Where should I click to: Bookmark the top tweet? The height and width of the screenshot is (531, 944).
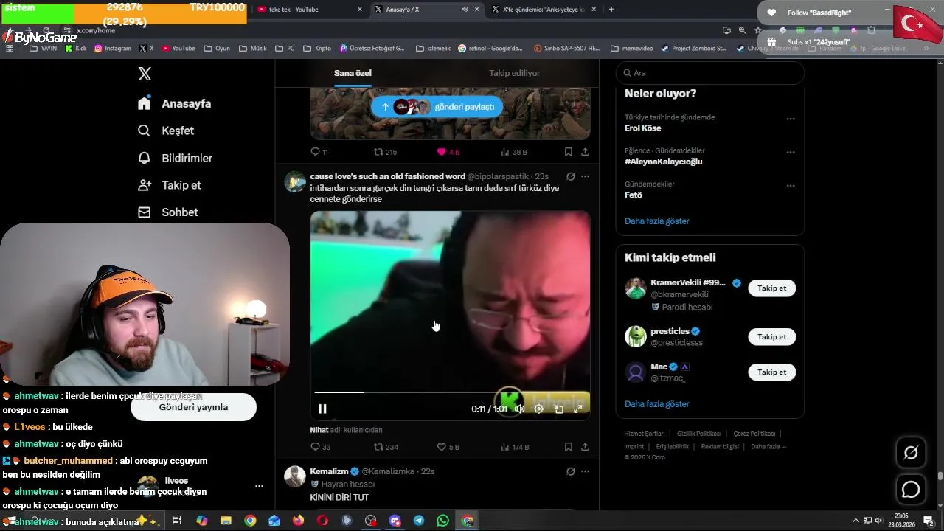[x=569, y=152]
